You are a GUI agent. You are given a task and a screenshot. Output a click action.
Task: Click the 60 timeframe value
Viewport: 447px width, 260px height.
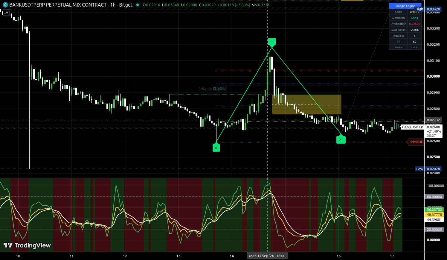click(x=415, y=42)
